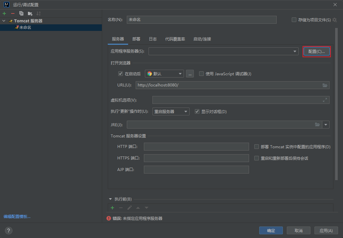This screenshot has height=238, width=343.
Task: Click the Chrome browser icon in 默认 dropdown
Action: point(149,74)
